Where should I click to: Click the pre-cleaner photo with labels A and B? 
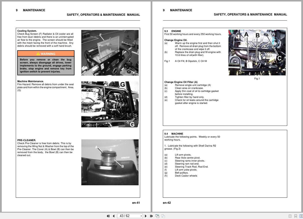tap(110, 162)
